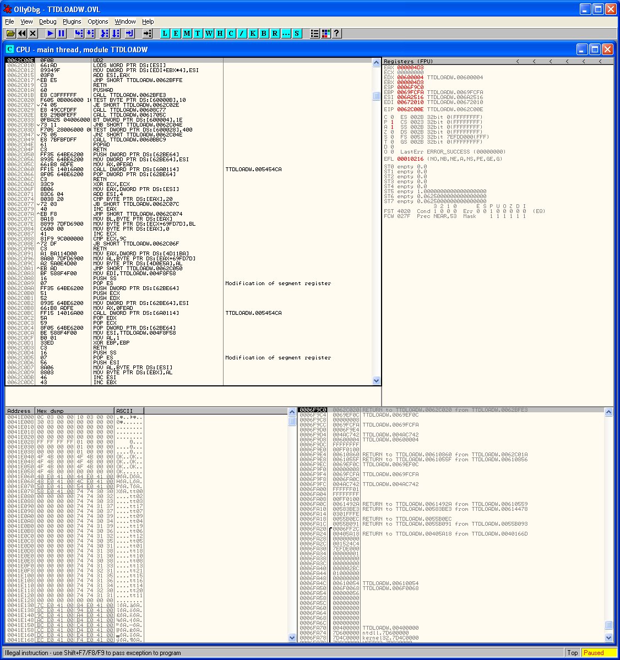Minimize the CPU child window
The height and width of the screenshot is (660, 620).
(x=581, y=50)
